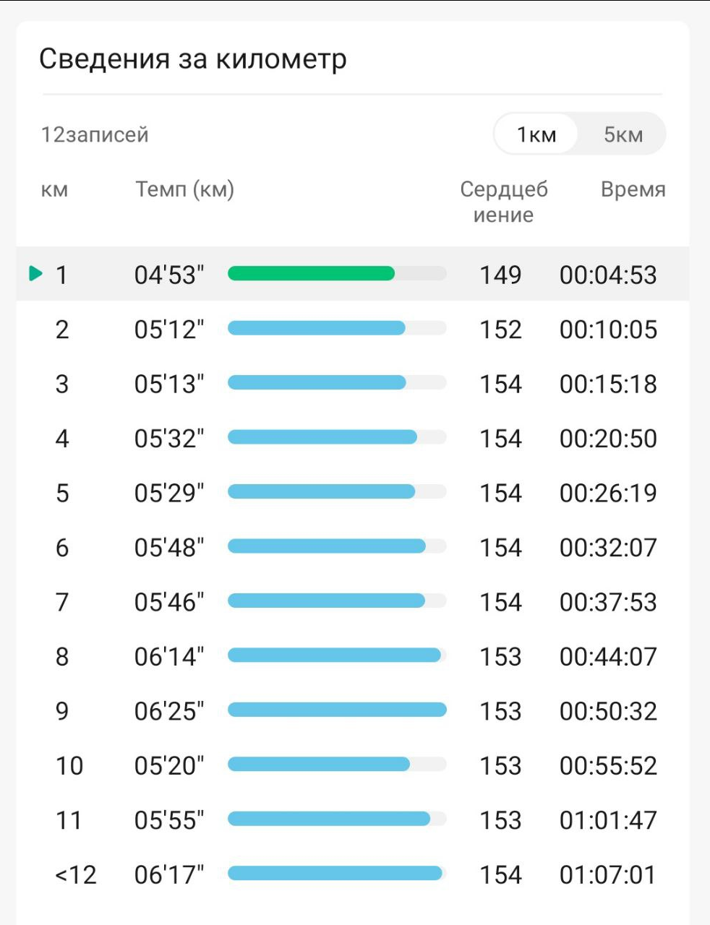Select the kilometer 10 row number
710x925 pixels.
coord(69,765)
